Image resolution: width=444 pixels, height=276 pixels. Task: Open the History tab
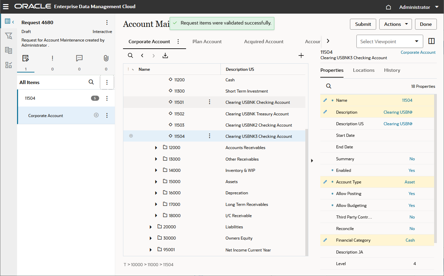pyautogui.click(x=392, y=70)
